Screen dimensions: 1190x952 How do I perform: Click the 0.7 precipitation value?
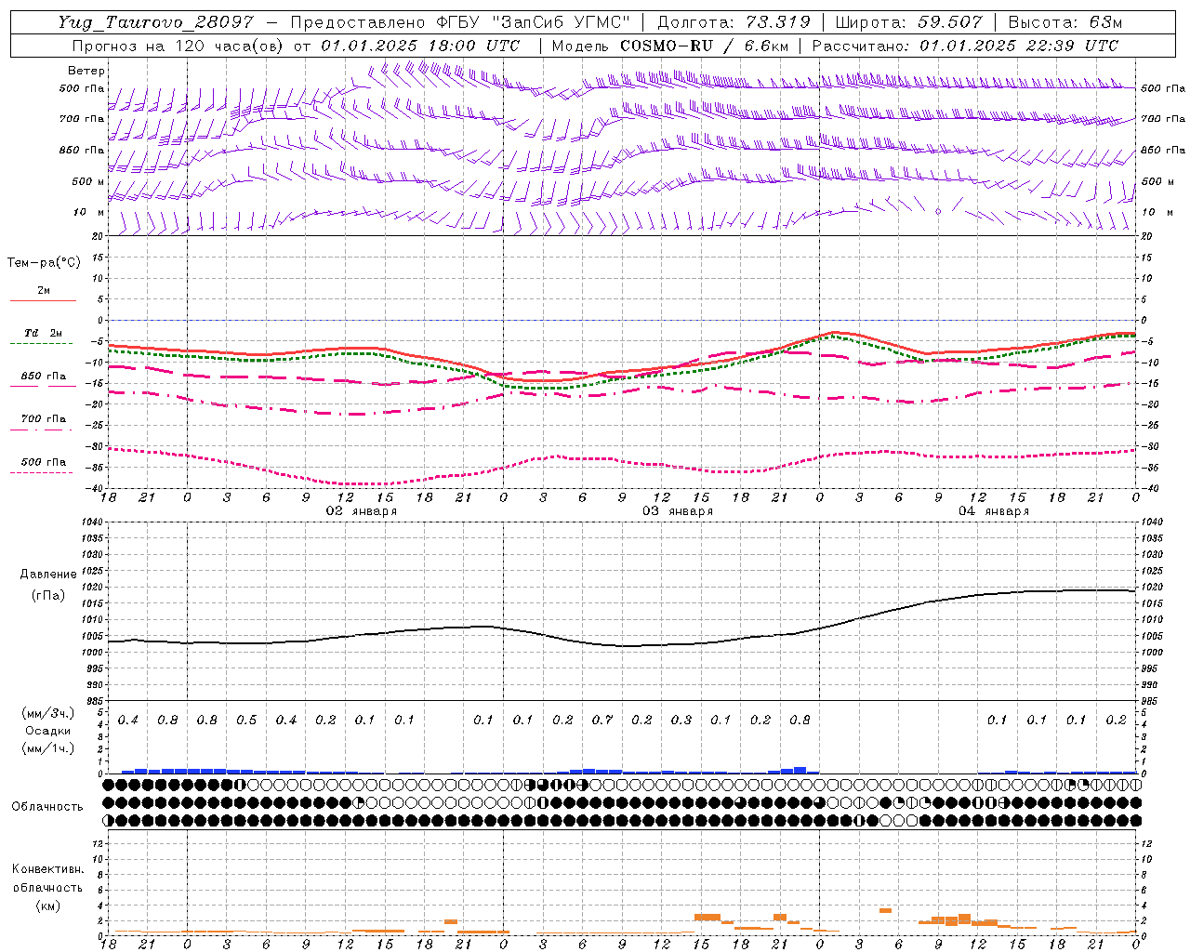pyautogui.click(x=602, y=721)
